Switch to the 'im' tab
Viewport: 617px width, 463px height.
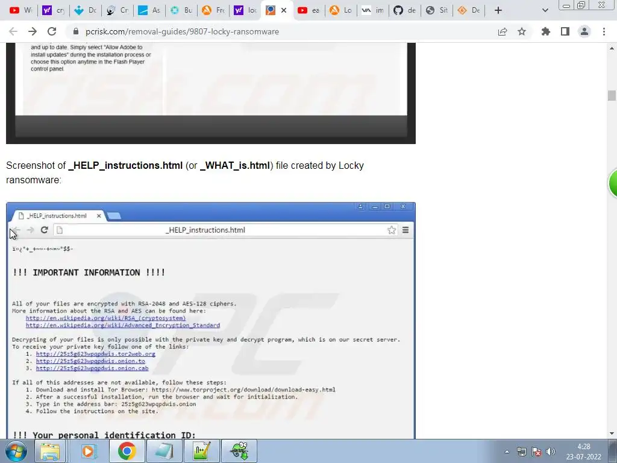pyautogui.click(x=372, y=10)
